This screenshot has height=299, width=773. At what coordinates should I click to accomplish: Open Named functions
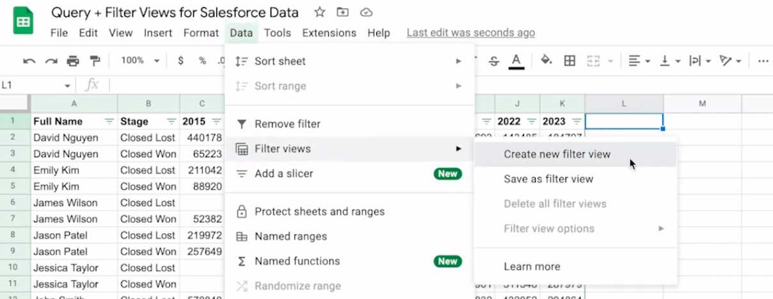pos(349,261)
